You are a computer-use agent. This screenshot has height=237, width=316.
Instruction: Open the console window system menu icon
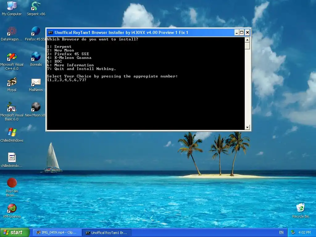click(50, 32)
